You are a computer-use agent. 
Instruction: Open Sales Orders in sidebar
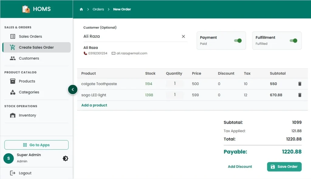point(30,36)
